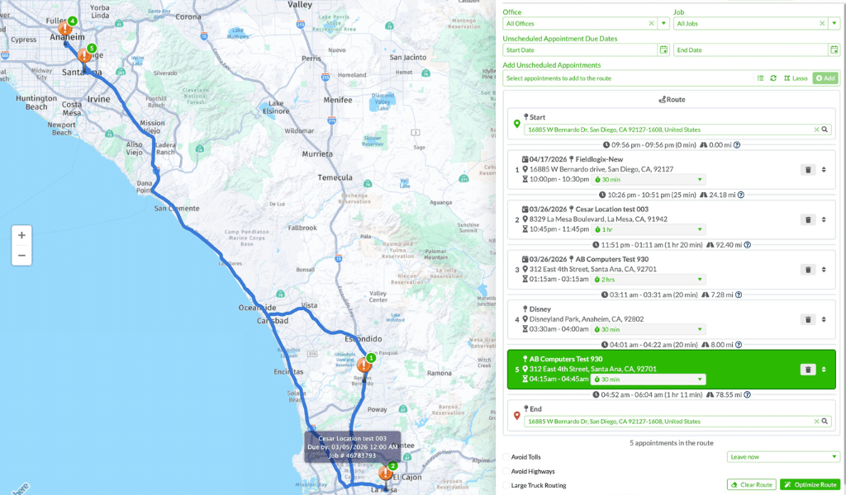
Task: Click the Start Date input field
Action: coord(580,50)
